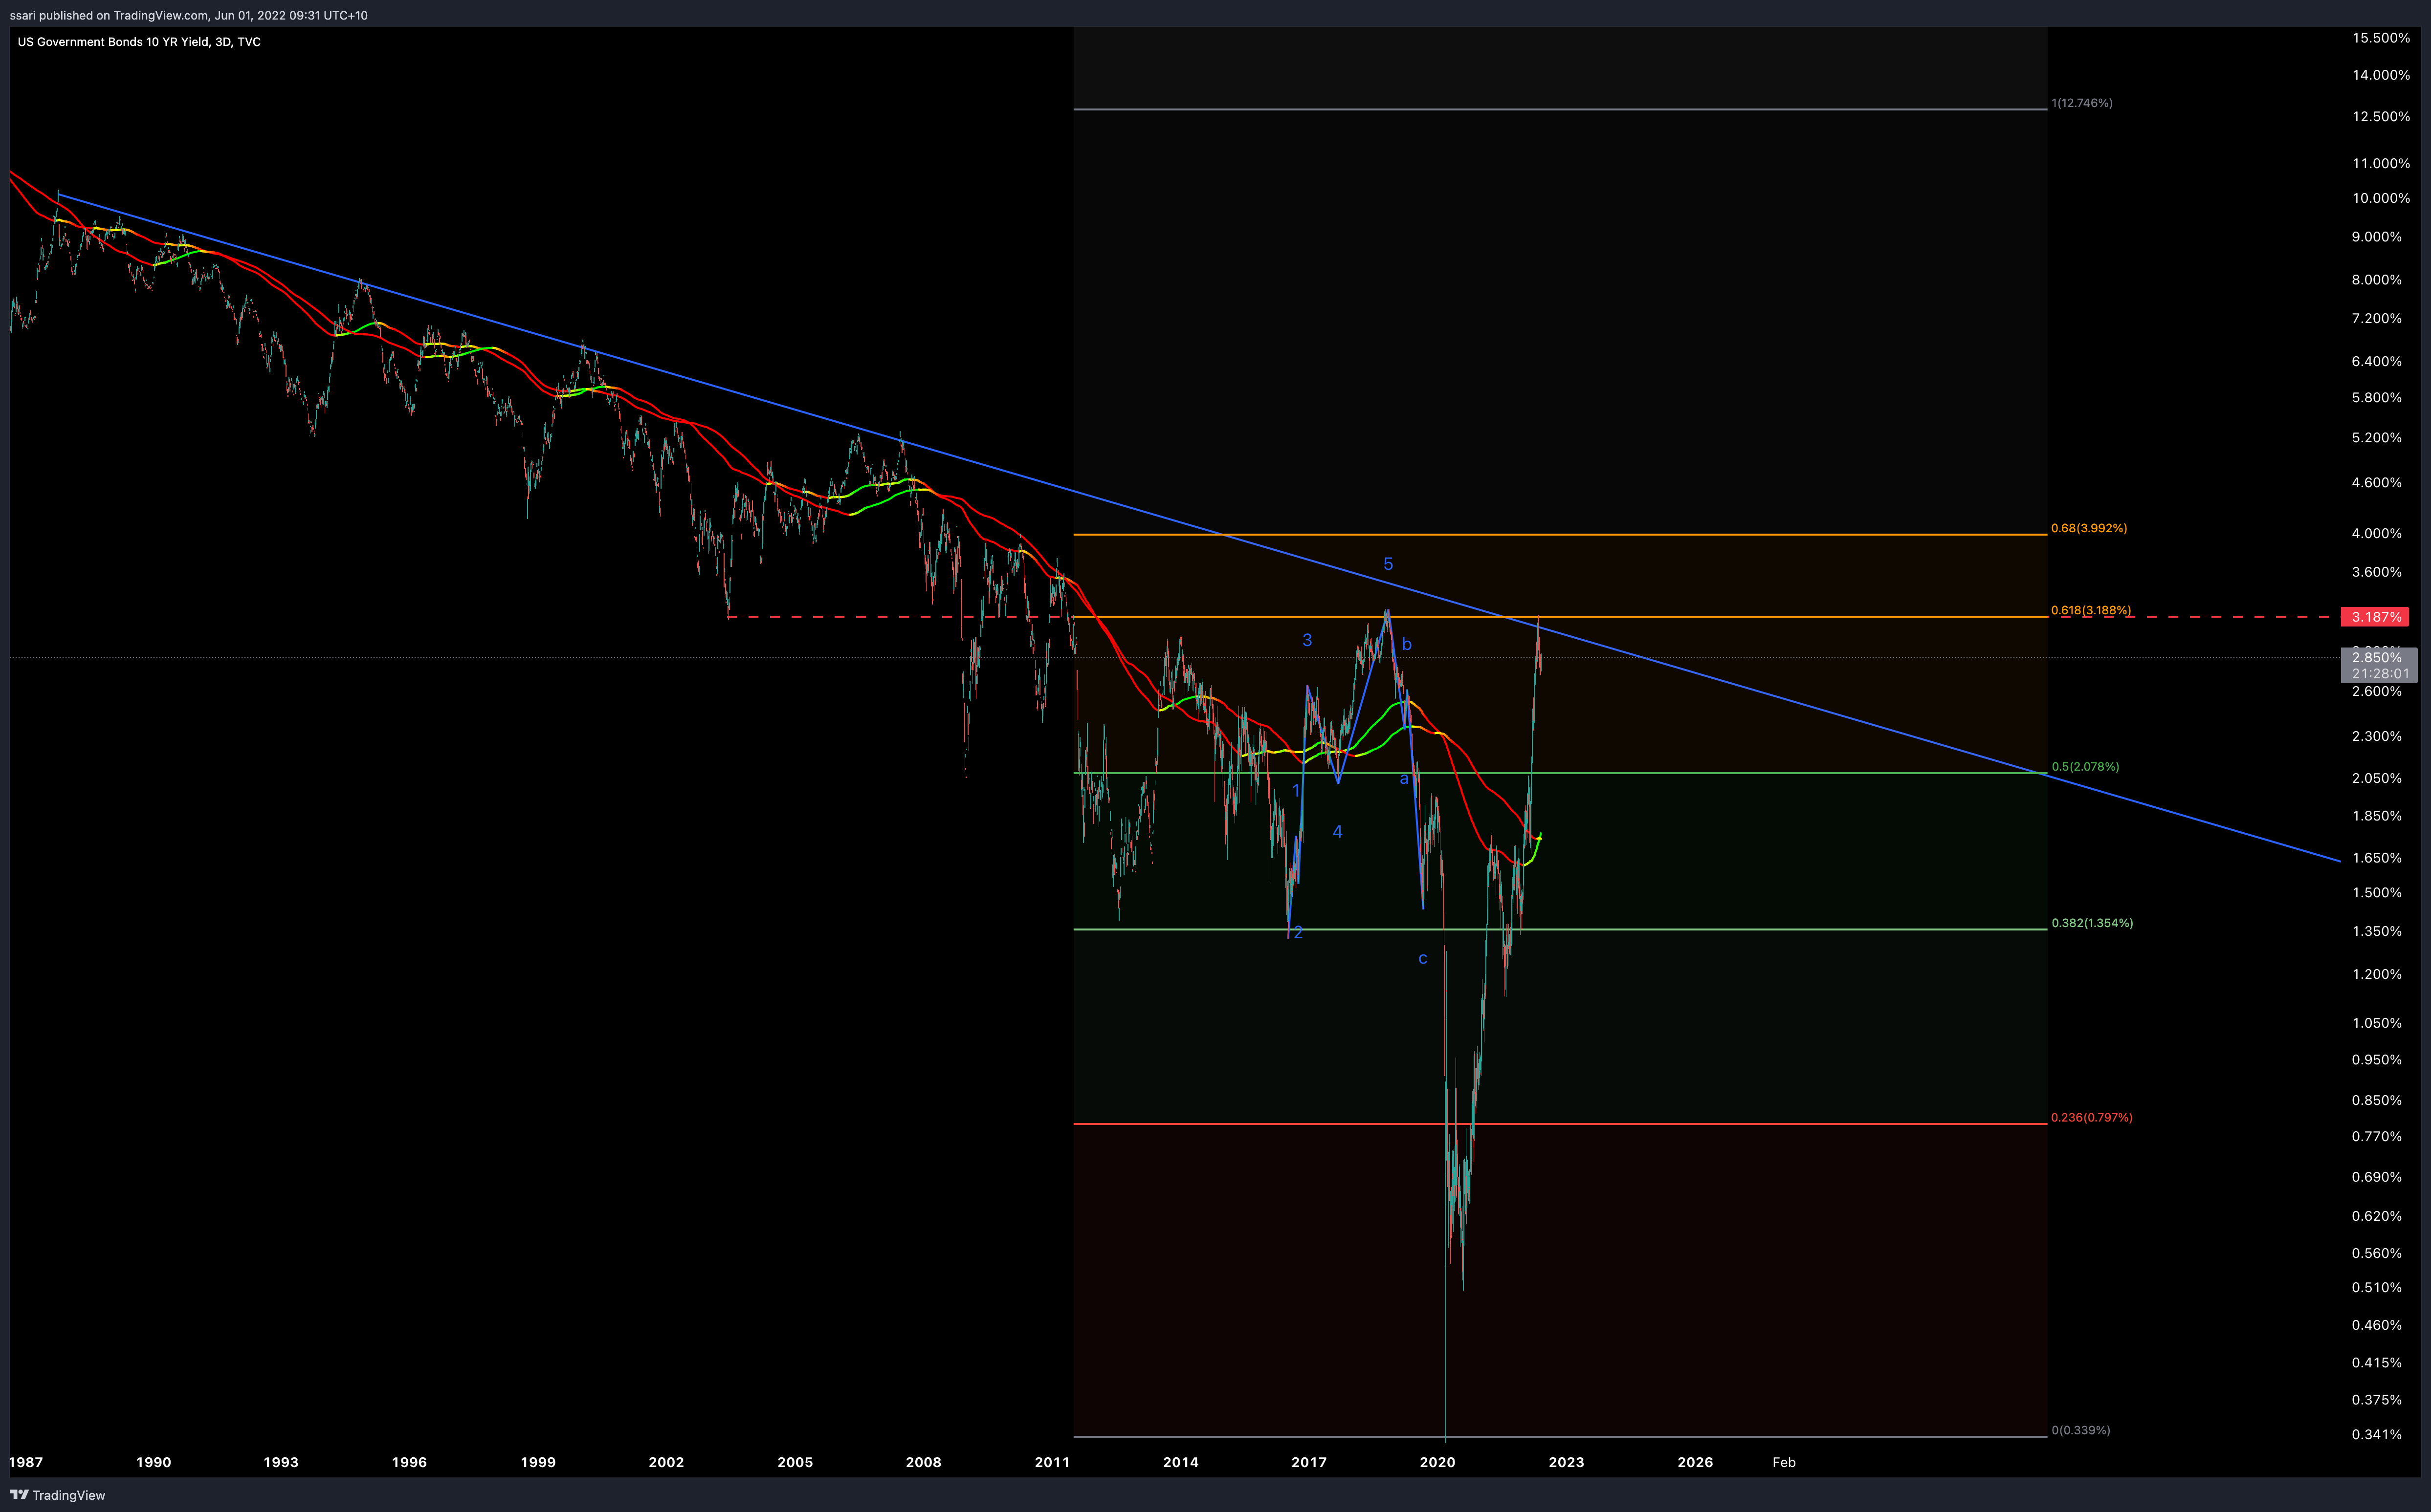Click 1990 on the time axis
This screenshot has width=2431, height=1512.
coord(153,1462)
